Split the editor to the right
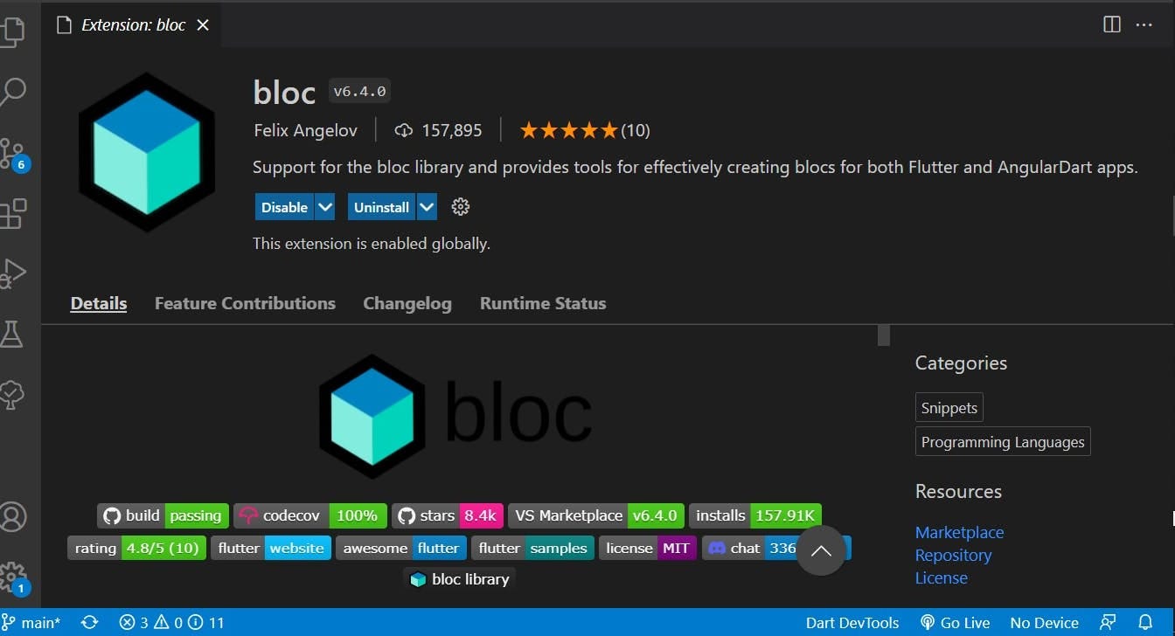 coord(1112,24)
